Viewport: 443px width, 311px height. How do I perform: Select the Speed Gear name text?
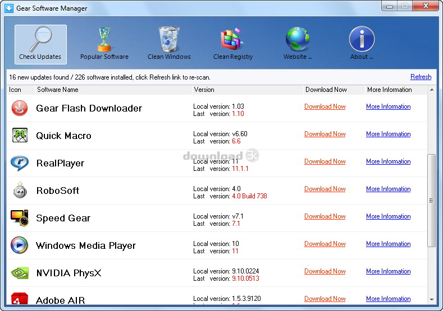click(63, 218)
